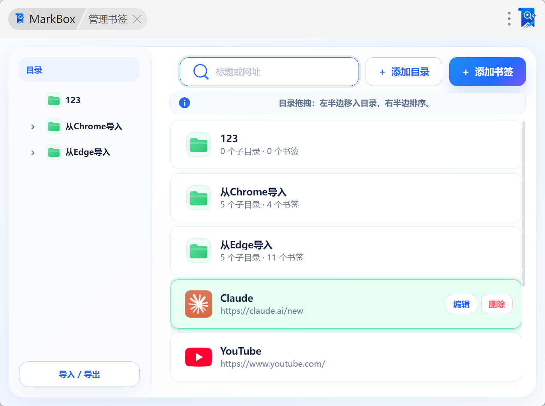This screenshot has height=406, width=545.
Task: Select the 123 folder icon in the sidebar
Action: [x=54, y=100]
